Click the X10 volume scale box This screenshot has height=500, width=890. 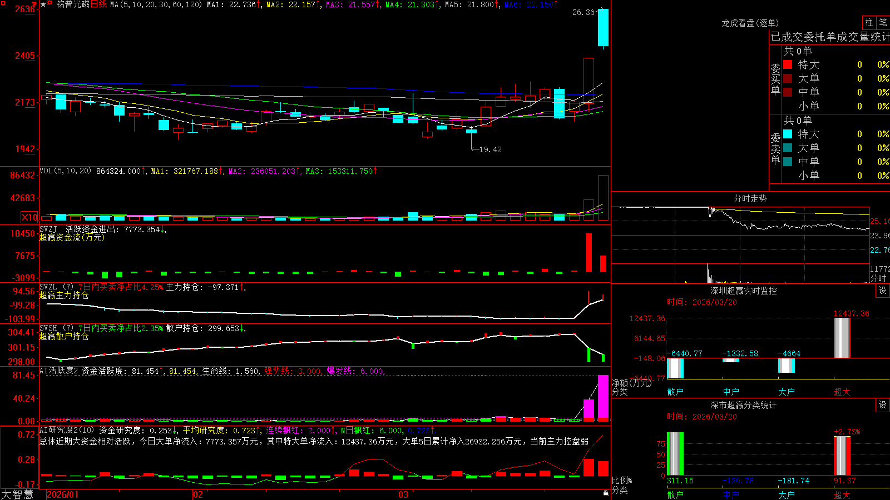point(29,217)
